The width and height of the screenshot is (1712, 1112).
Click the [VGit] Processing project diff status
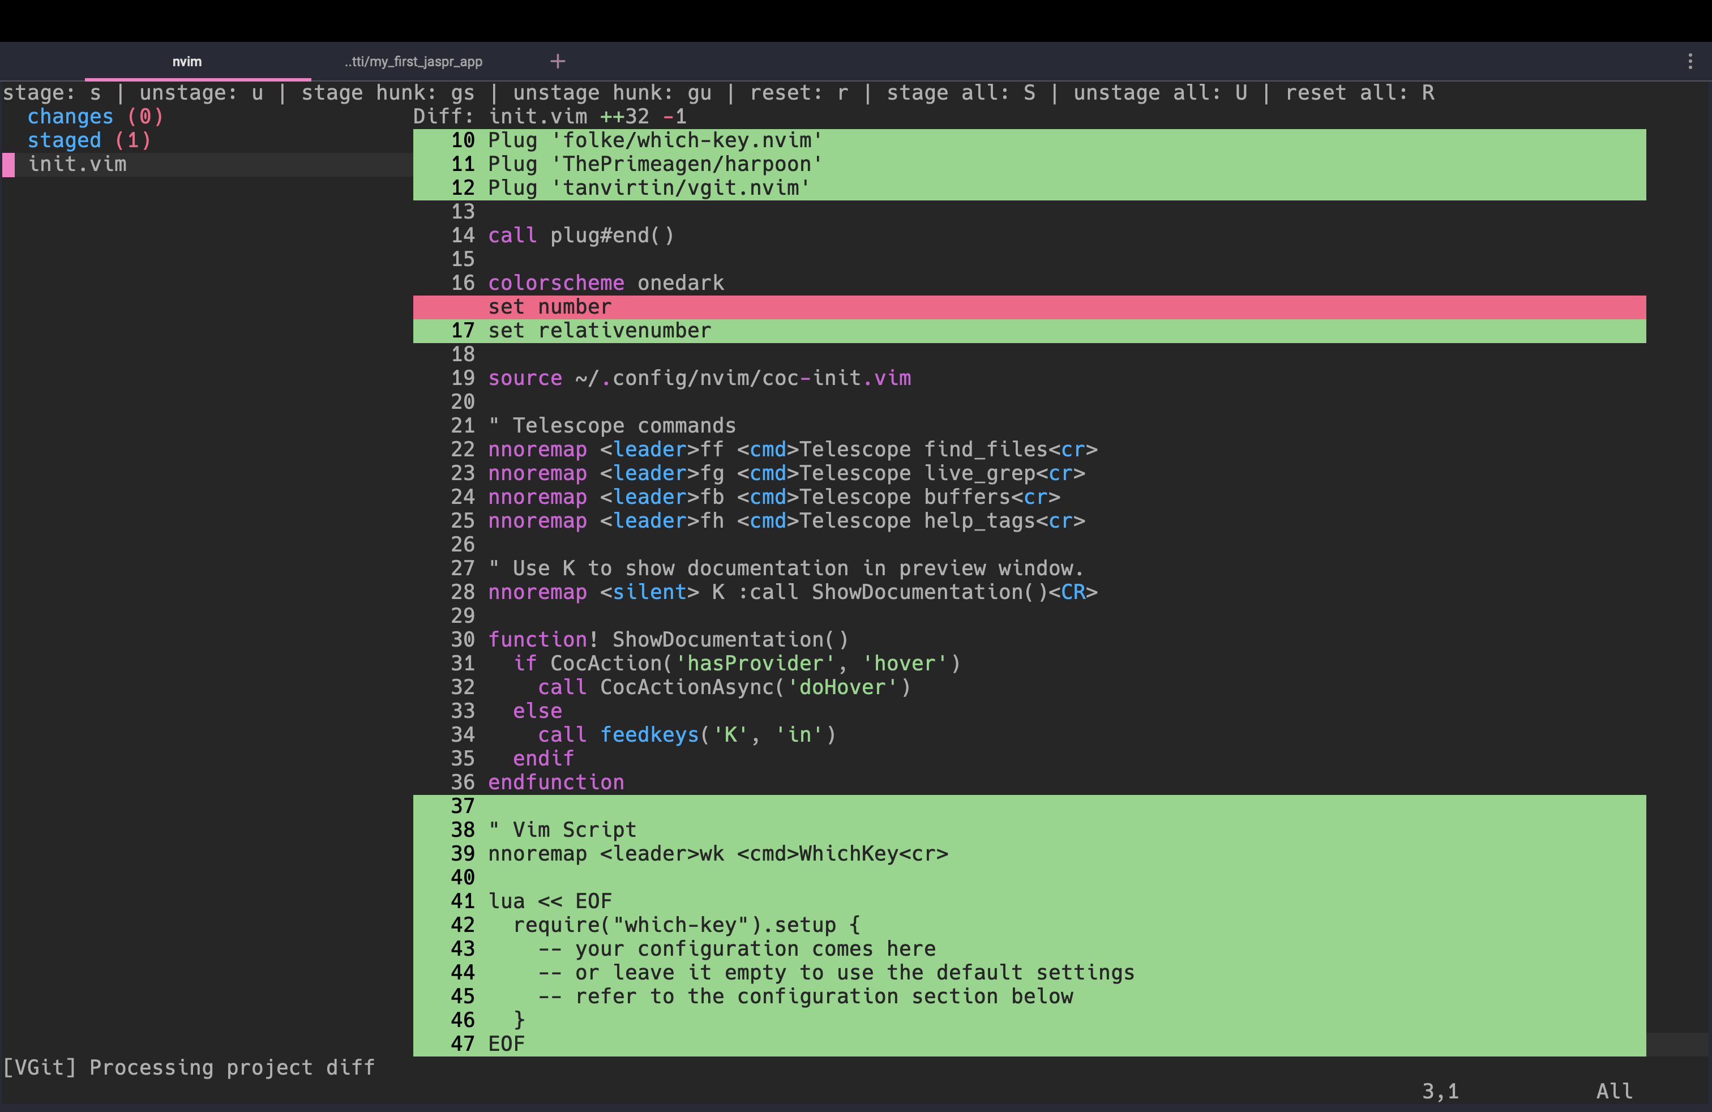click(x=189, y=1067)
